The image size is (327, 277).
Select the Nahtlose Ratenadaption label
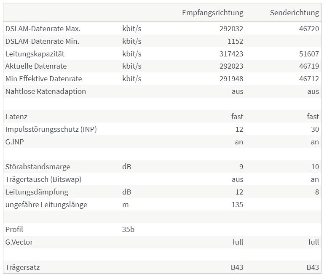[x=46, y=91]
